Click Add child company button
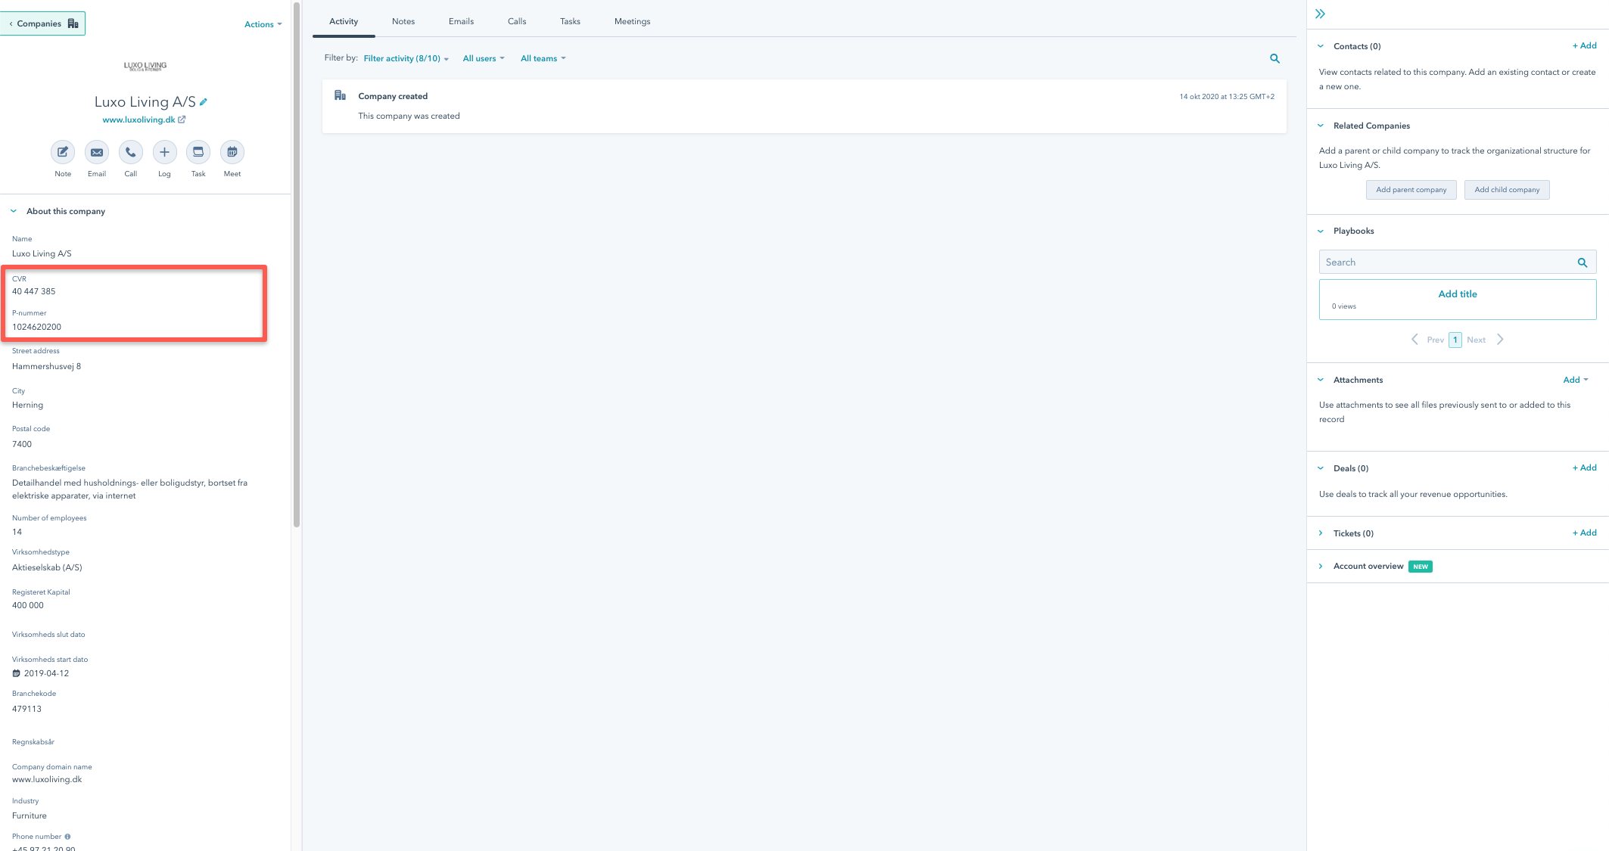 [x=1507, y=190]
